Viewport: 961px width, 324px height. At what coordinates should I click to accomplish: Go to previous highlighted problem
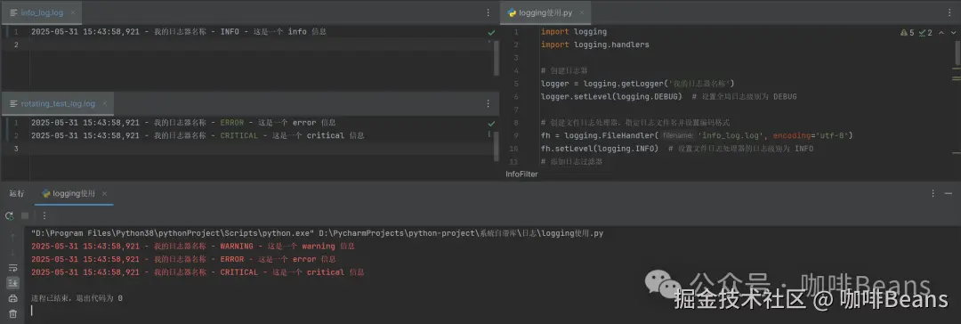pos(941,33)
